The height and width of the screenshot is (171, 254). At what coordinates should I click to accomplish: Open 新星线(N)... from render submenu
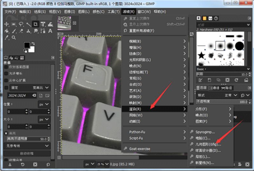(211, 163)
